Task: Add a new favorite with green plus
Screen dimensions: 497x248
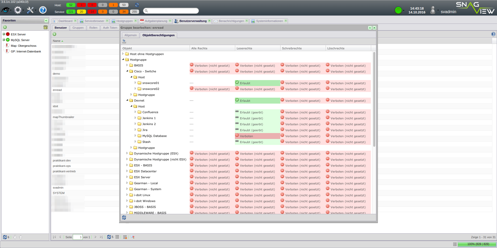Action: [5, 27]
